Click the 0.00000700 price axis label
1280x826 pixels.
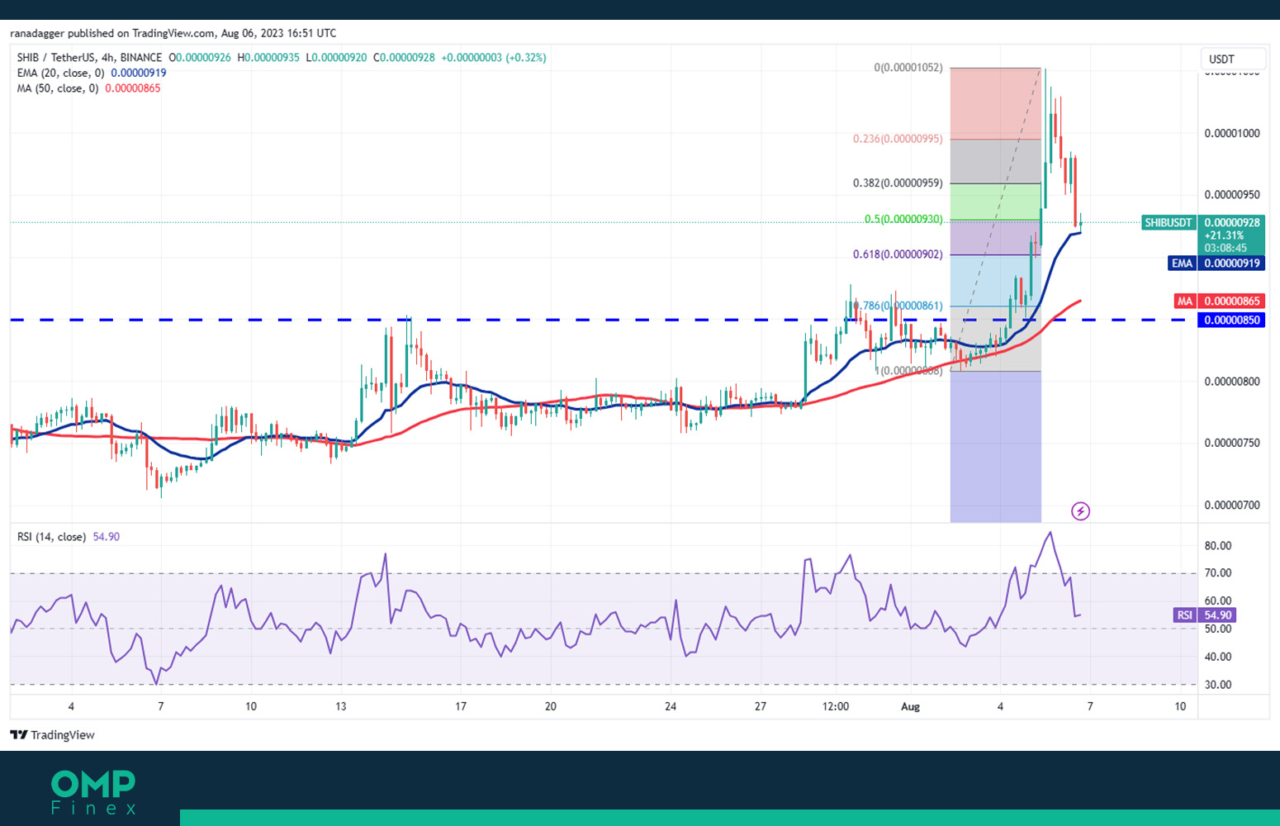click(x=1232, y=506)
